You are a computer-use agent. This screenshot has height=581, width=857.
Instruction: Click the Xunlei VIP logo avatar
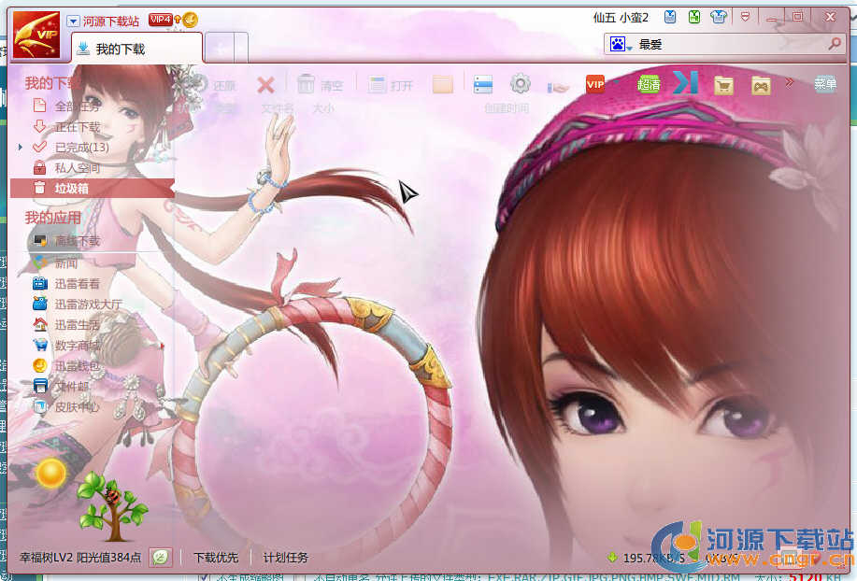pos(36,35)
